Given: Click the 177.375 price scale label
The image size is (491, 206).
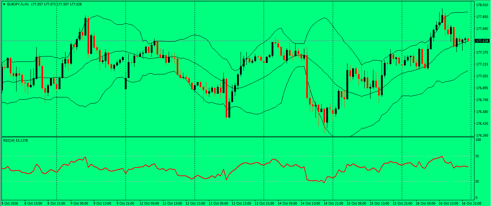Looking at the screenshot, I should tap(482, 52).
